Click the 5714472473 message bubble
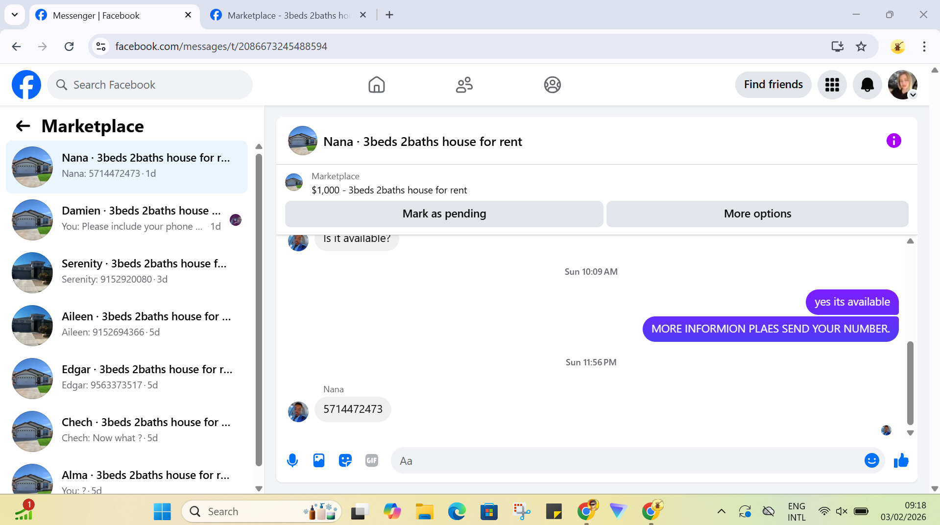The image size is (940, 525). coord(353,409)
